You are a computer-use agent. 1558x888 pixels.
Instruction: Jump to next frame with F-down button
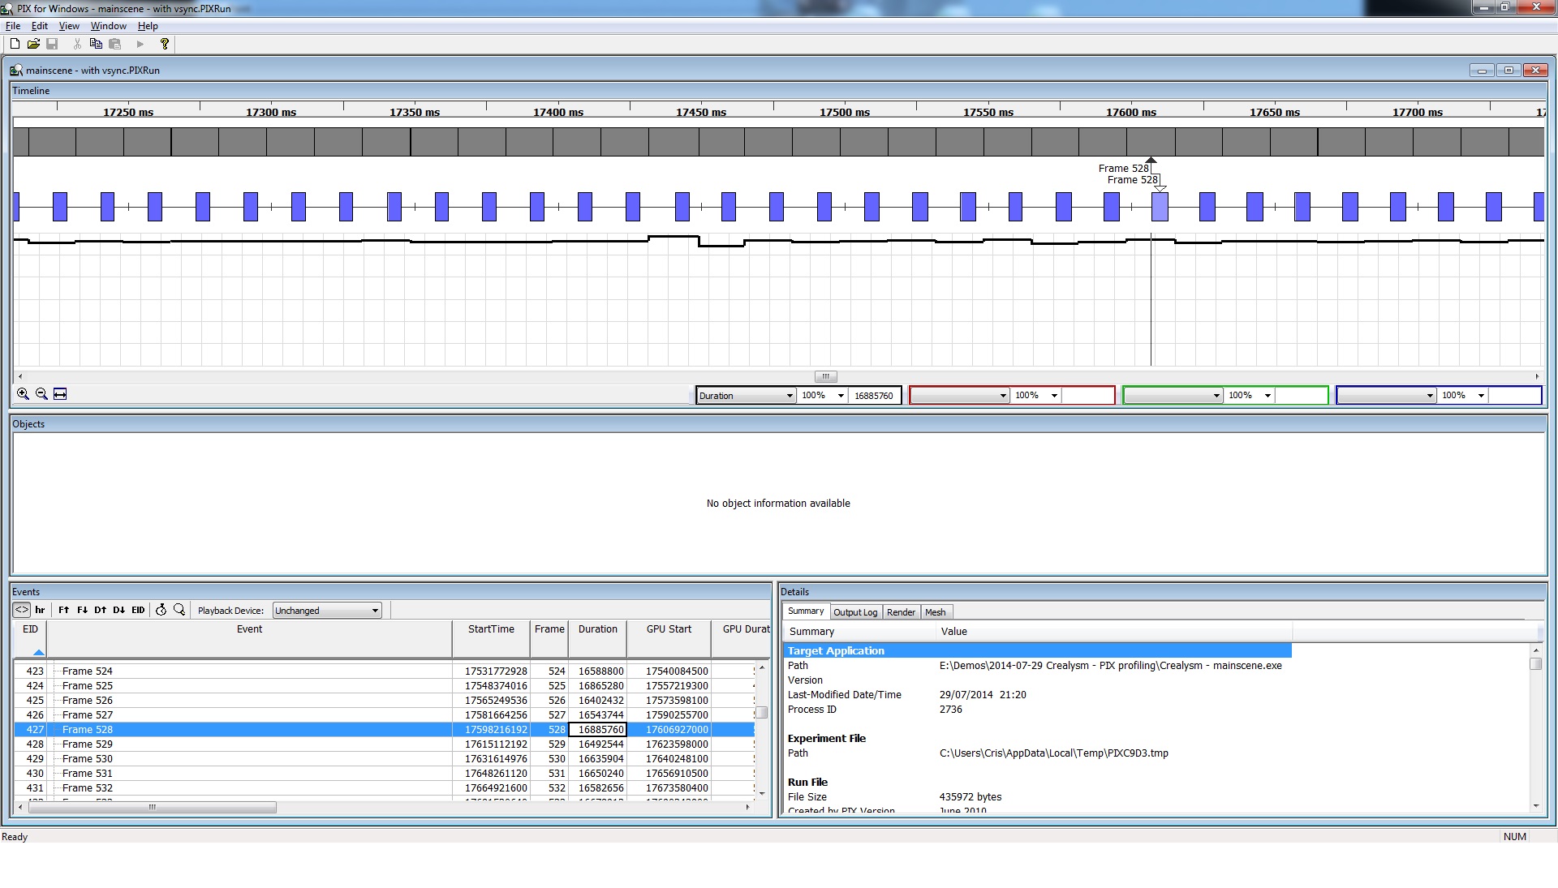coord(82,610)
